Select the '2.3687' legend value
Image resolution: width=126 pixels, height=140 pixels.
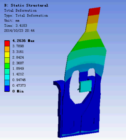pyautogui.click(x=18, y=63)
